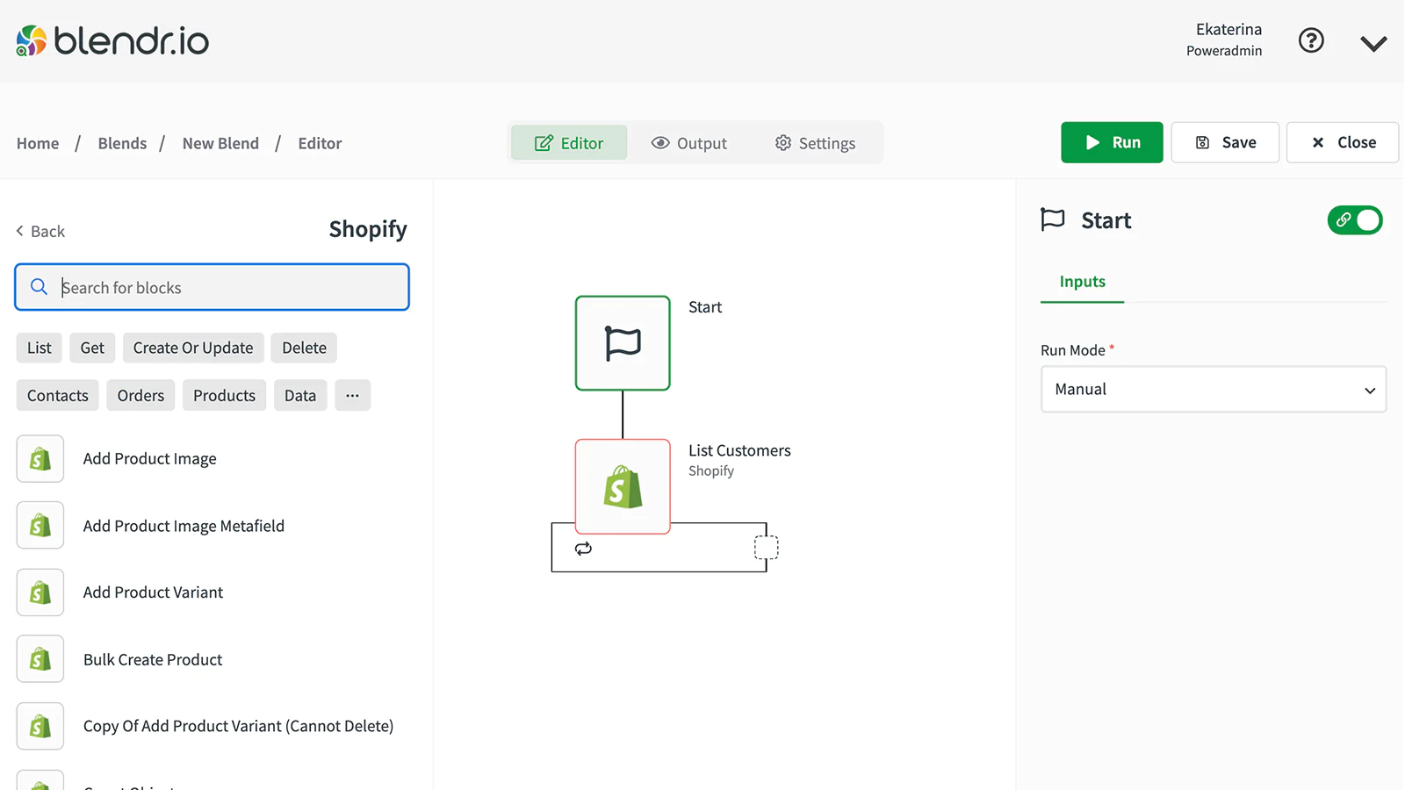This screenshot has height=790, width=1405.
Task: Open New Blend breadcrumb link
Action: 220,143
